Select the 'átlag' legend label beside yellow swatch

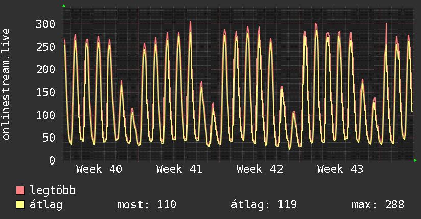point(46,205)
